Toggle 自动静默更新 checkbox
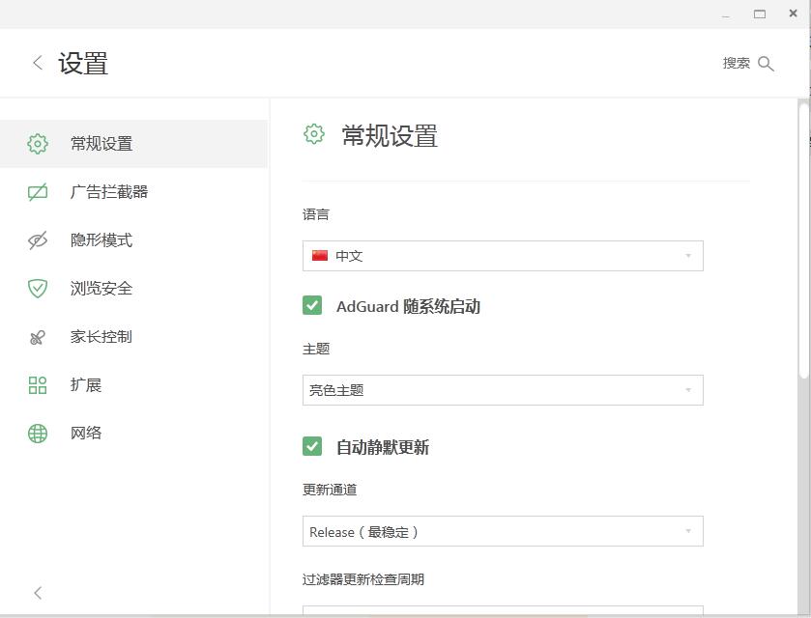 point(312,446)
